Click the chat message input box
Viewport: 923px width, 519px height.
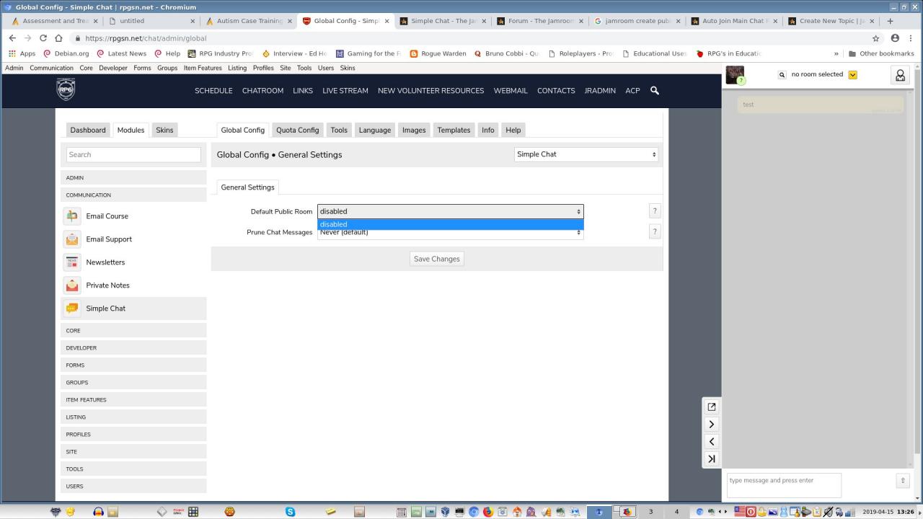[x=784, y=484]
